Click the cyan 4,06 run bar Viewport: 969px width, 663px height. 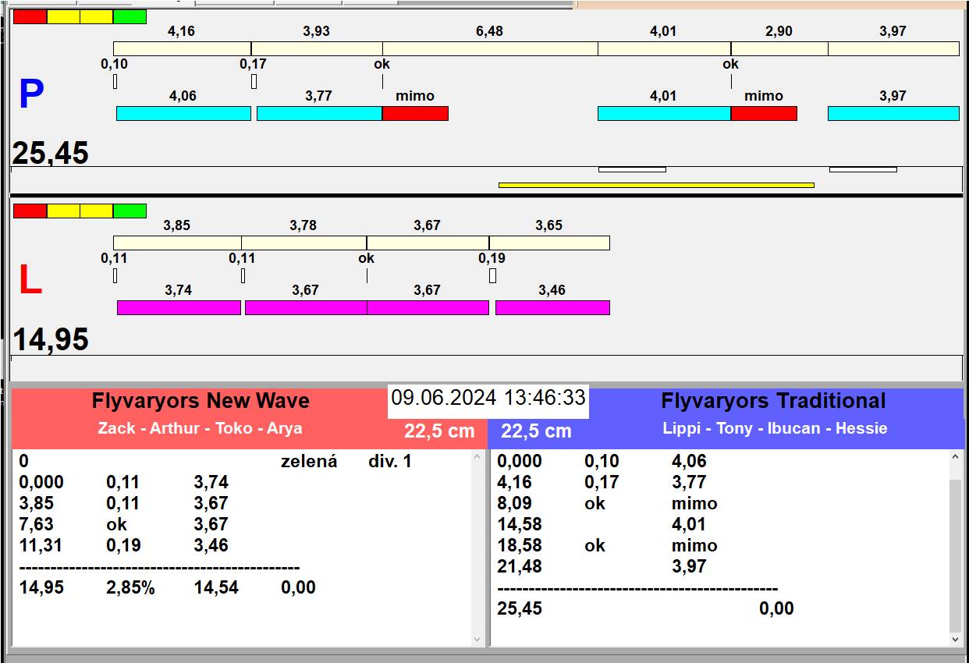pyautogui.click(x=183, y=114)
